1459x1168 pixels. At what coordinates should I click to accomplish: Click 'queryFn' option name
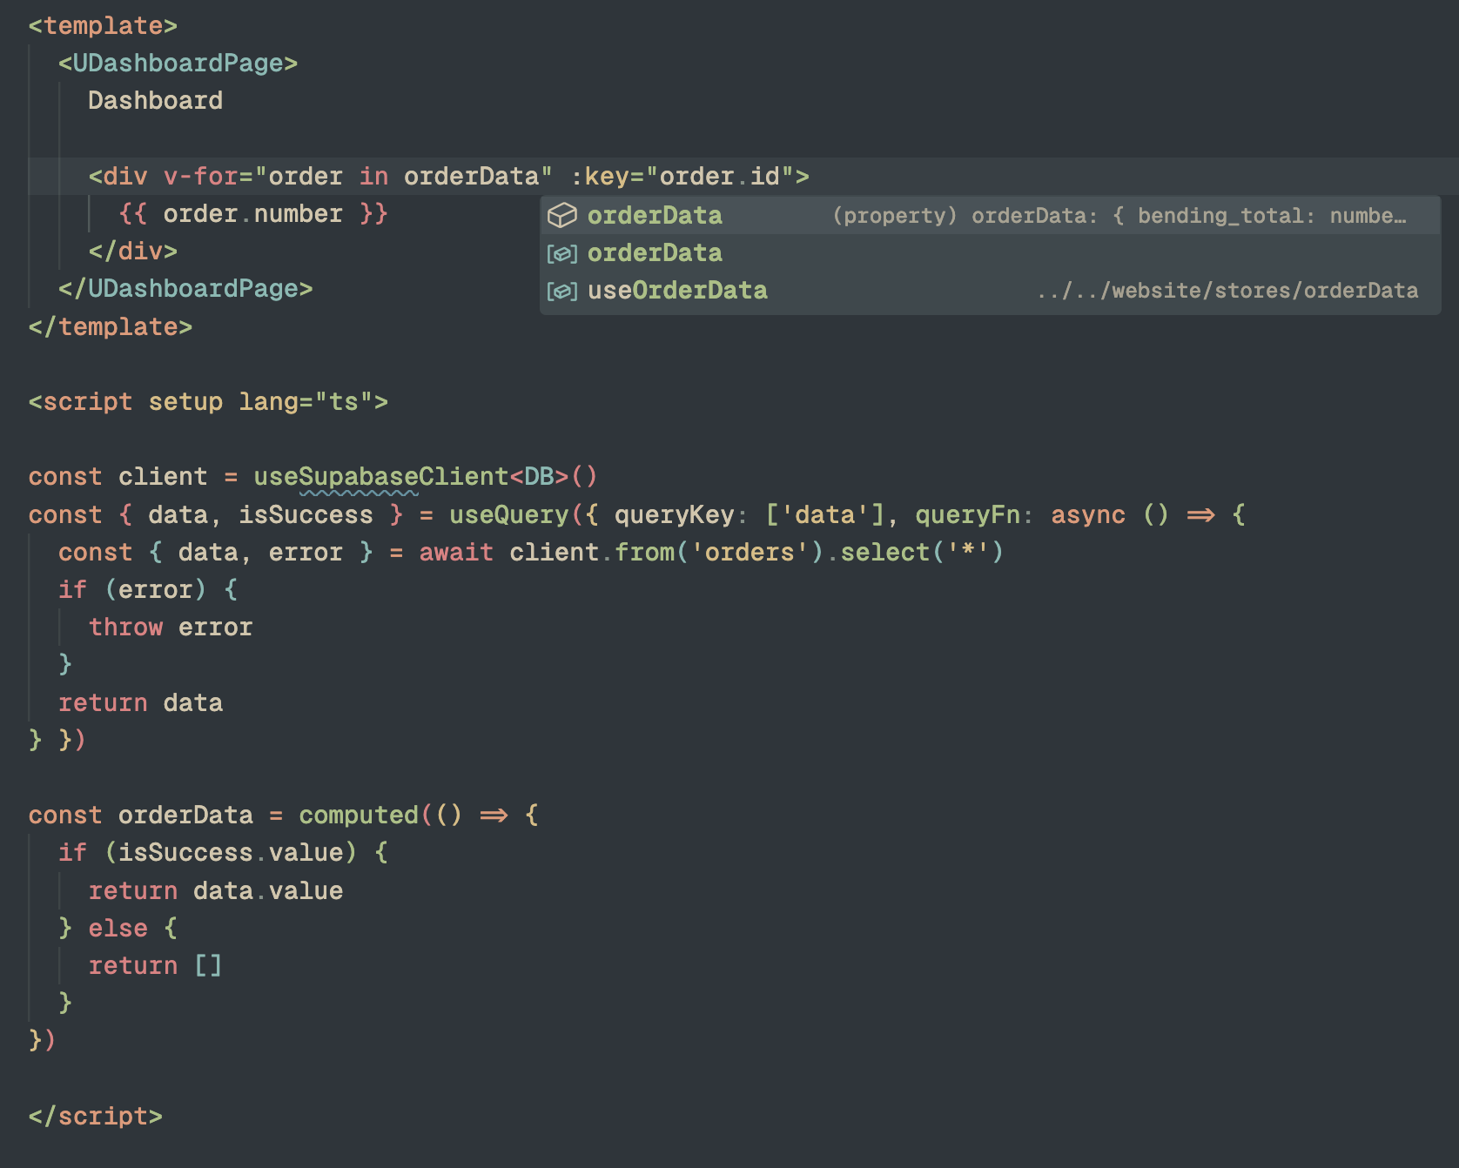click(x=968, y=515)
